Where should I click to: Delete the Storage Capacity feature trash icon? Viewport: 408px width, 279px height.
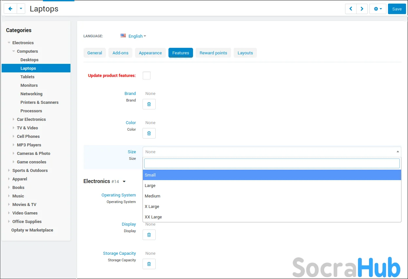click(x=149, y=264)
